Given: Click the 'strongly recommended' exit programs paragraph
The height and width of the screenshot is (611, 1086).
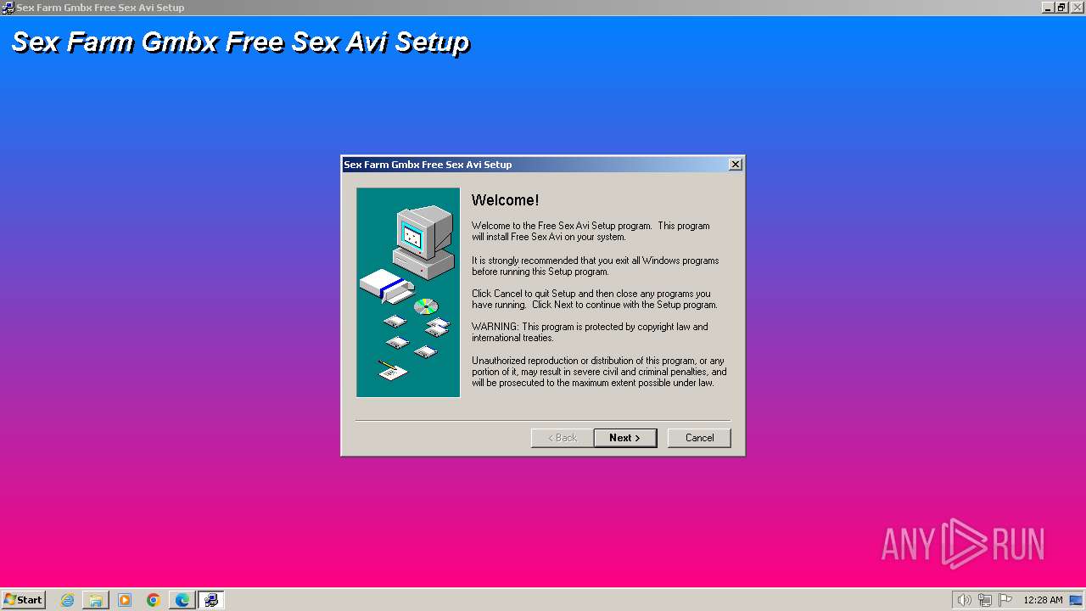Looking at the screenshot, I should pyautogui.click(x=595, y=266).
